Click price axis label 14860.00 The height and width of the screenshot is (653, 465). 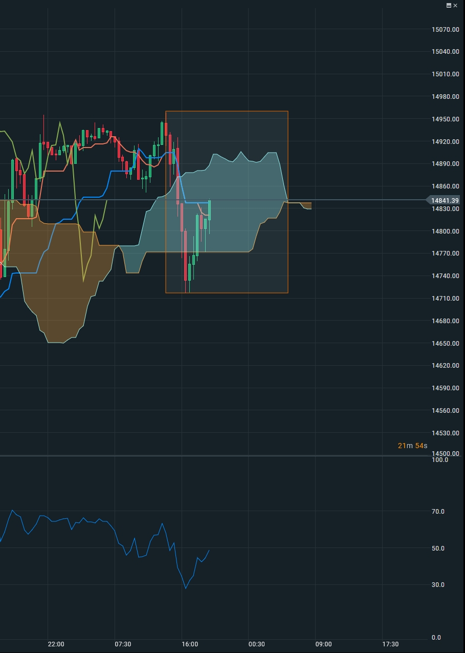[445, 186]
